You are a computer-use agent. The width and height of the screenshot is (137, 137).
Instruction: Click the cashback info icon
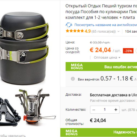73,79
